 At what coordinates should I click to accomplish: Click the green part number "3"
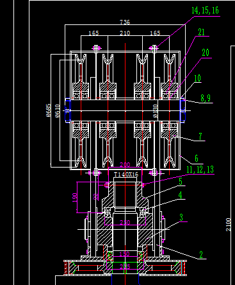181,218
